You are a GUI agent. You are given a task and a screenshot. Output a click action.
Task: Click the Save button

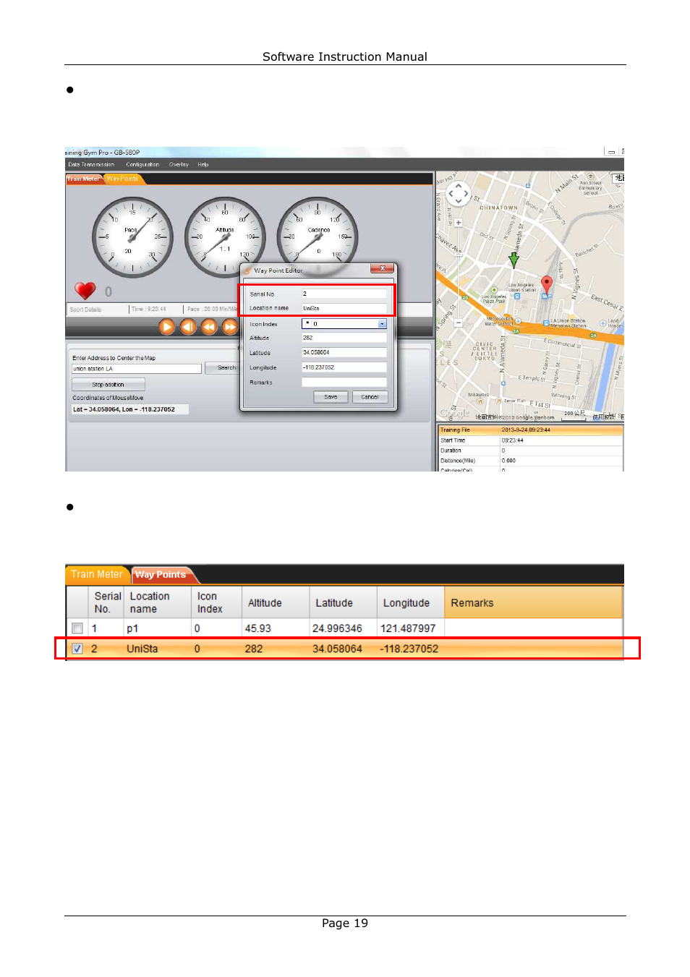[331, 397]
